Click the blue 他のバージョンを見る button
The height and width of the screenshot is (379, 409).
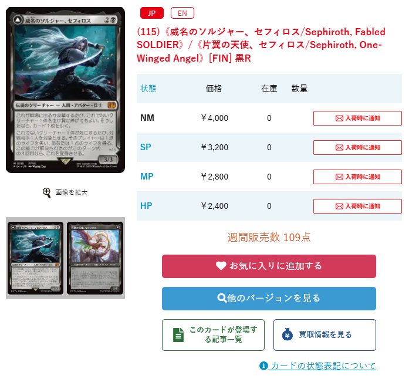coord(269,299)
